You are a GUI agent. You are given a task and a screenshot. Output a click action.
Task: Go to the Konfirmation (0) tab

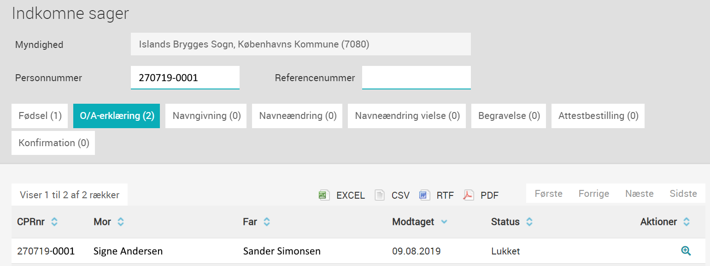[53, 143]
